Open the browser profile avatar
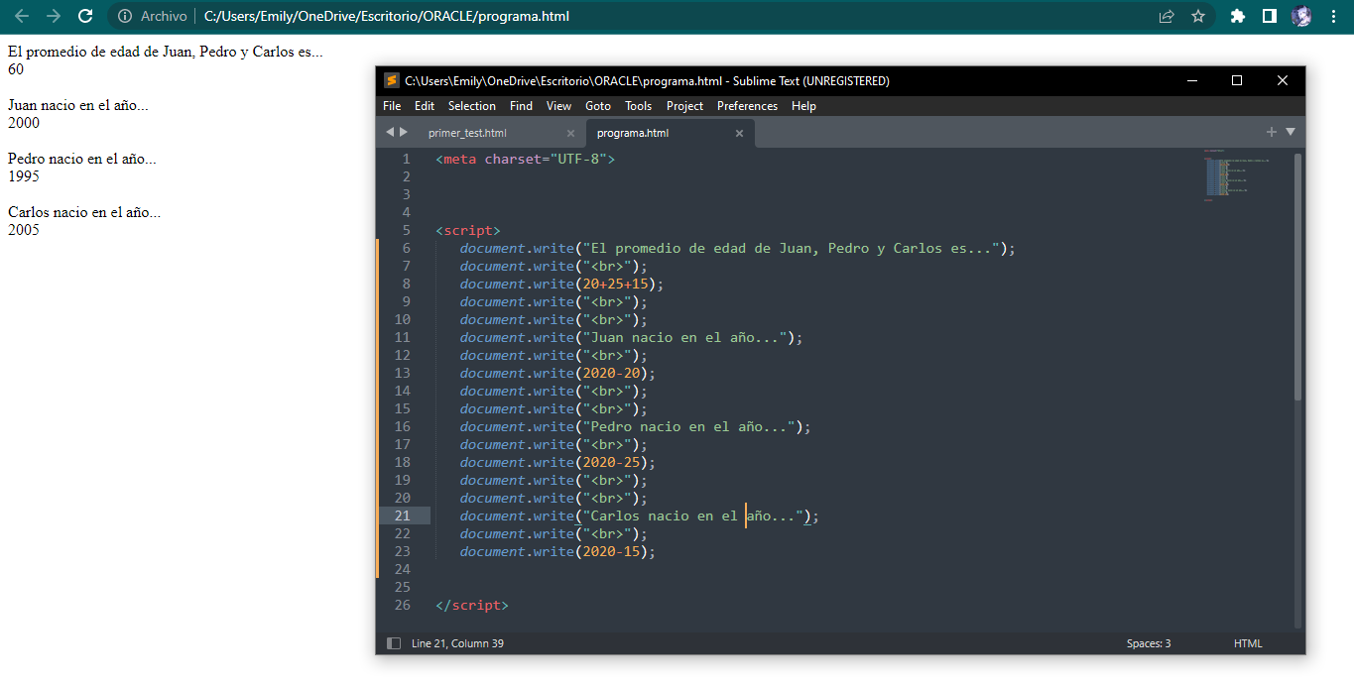1354x686 pixels. click(x=1301, y=16)
